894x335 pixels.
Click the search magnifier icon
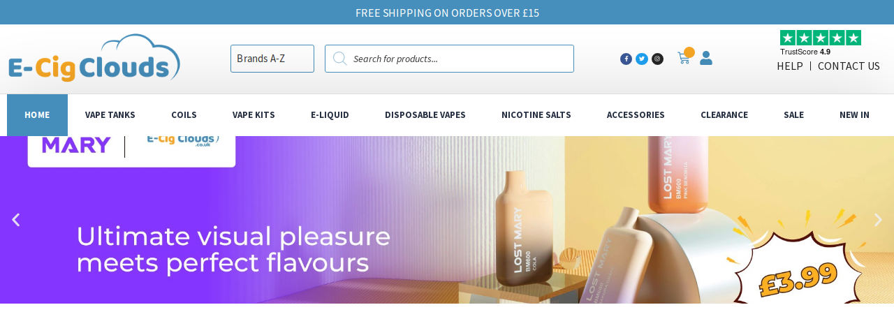click(340, 59)
